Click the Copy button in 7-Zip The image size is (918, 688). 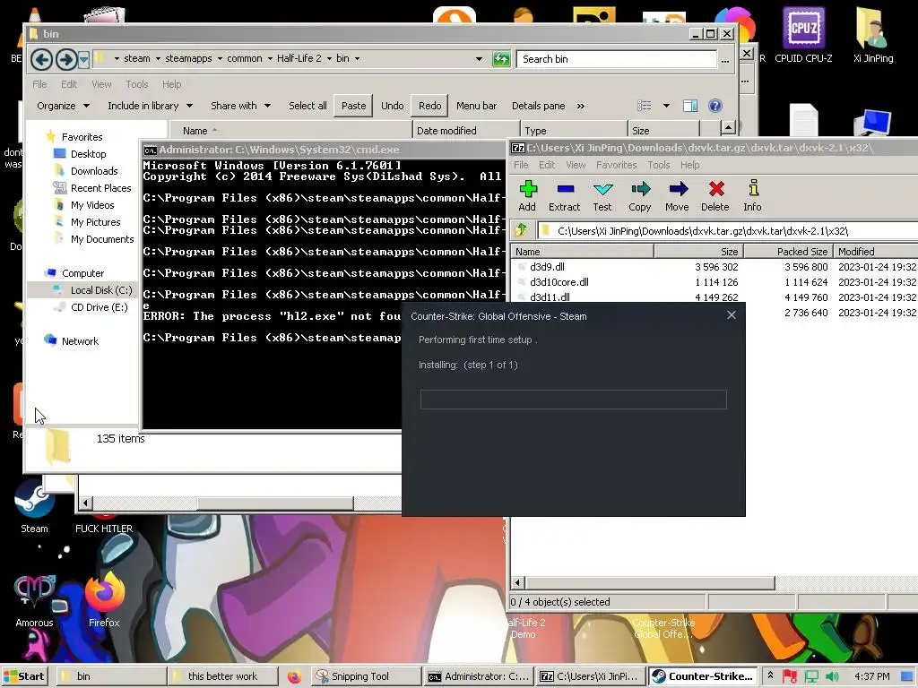coord(640,196)
